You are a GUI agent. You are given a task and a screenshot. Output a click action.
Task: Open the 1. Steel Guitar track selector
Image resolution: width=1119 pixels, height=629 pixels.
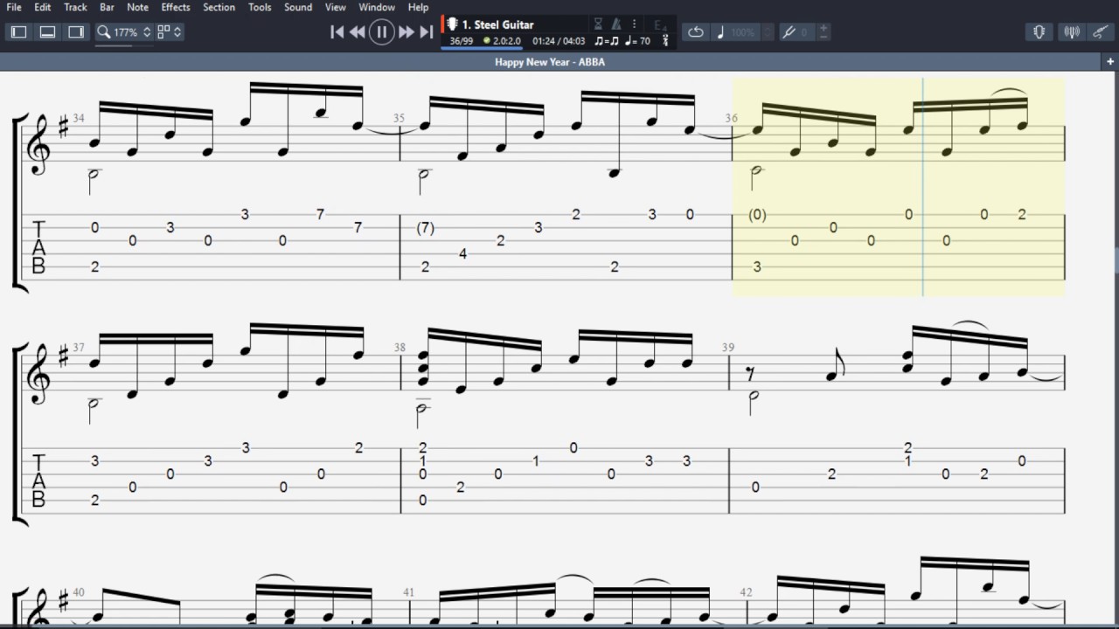click(497, 24)
